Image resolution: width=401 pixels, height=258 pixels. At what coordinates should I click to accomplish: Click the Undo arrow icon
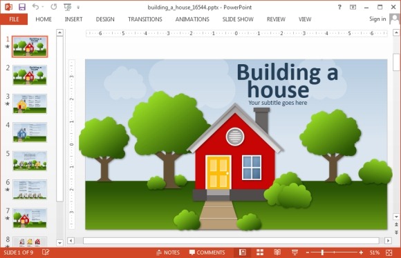click(35, 7)
